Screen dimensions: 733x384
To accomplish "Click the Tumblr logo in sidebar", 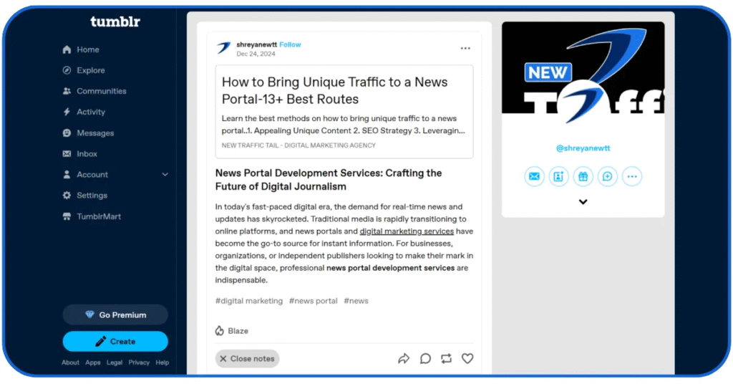I will [115, 21].
